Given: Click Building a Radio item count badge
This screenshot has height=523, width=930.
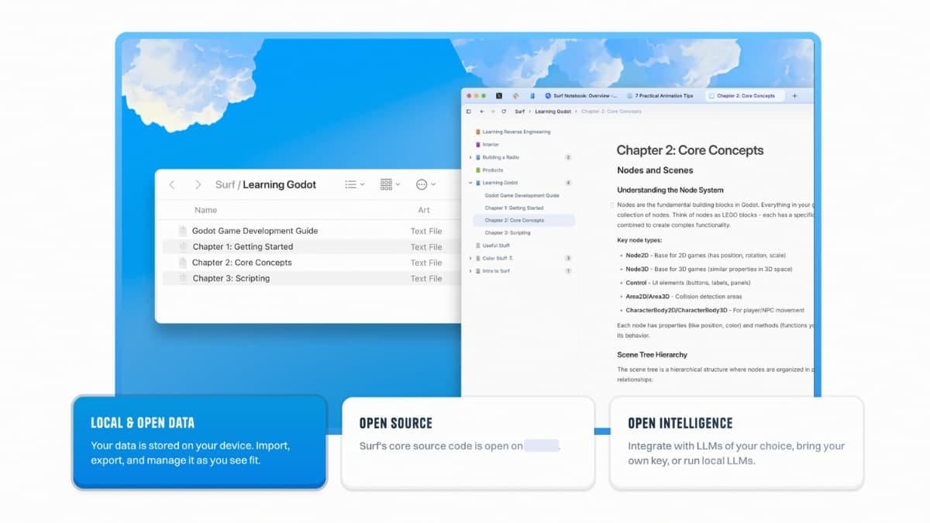Looking at the screenshot, I should [568, 157].
